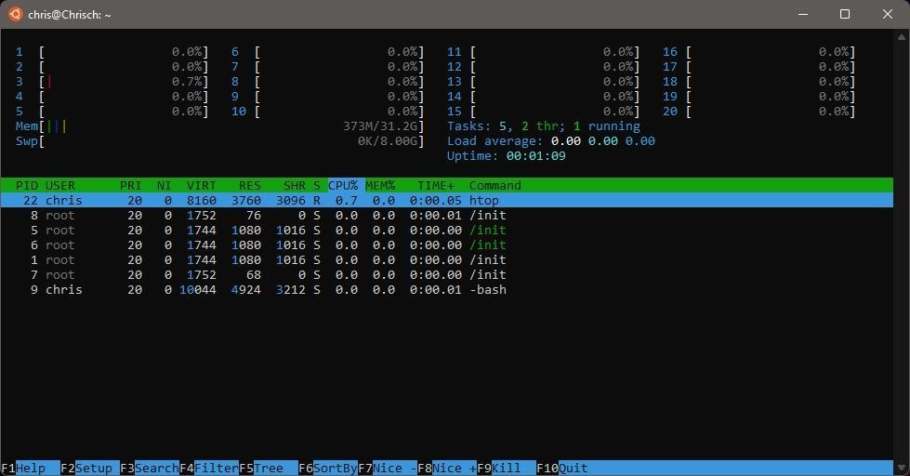Open F2 Setup menu
Viewport: 910px width, 476px height.
coord(90,468)
